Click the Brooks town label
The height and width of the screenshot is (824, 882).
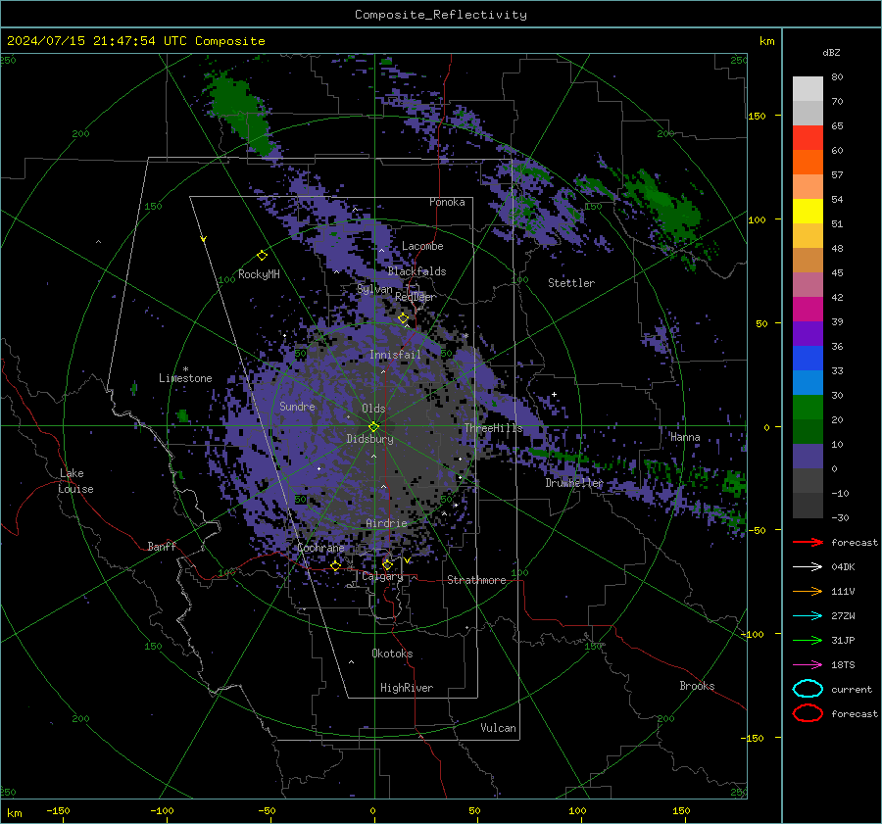pyautogui.click(x=697, y=686)
